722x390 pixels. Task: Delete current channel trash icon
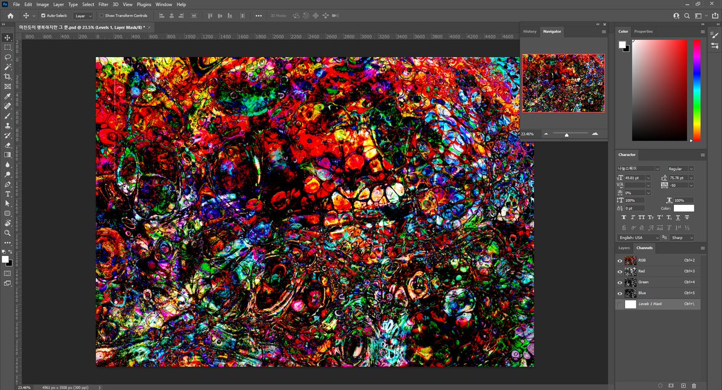(694, 385)
